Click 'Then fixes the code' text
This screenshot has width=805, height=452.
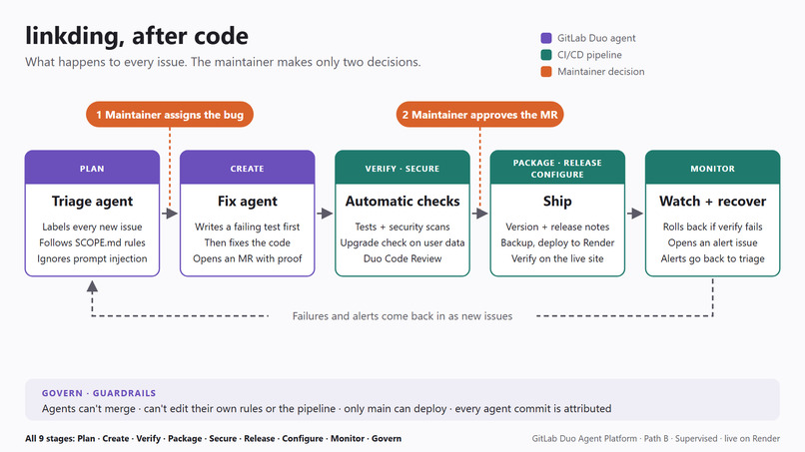(x=247, y=242)
